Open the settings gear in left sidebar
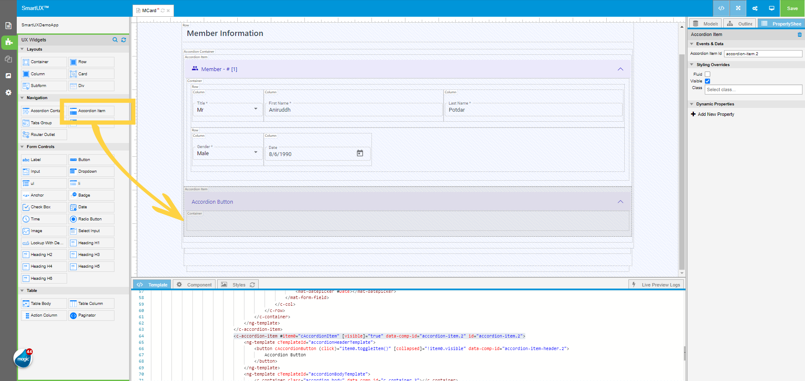Screen dimensions: 805x381 pos(8,92)
